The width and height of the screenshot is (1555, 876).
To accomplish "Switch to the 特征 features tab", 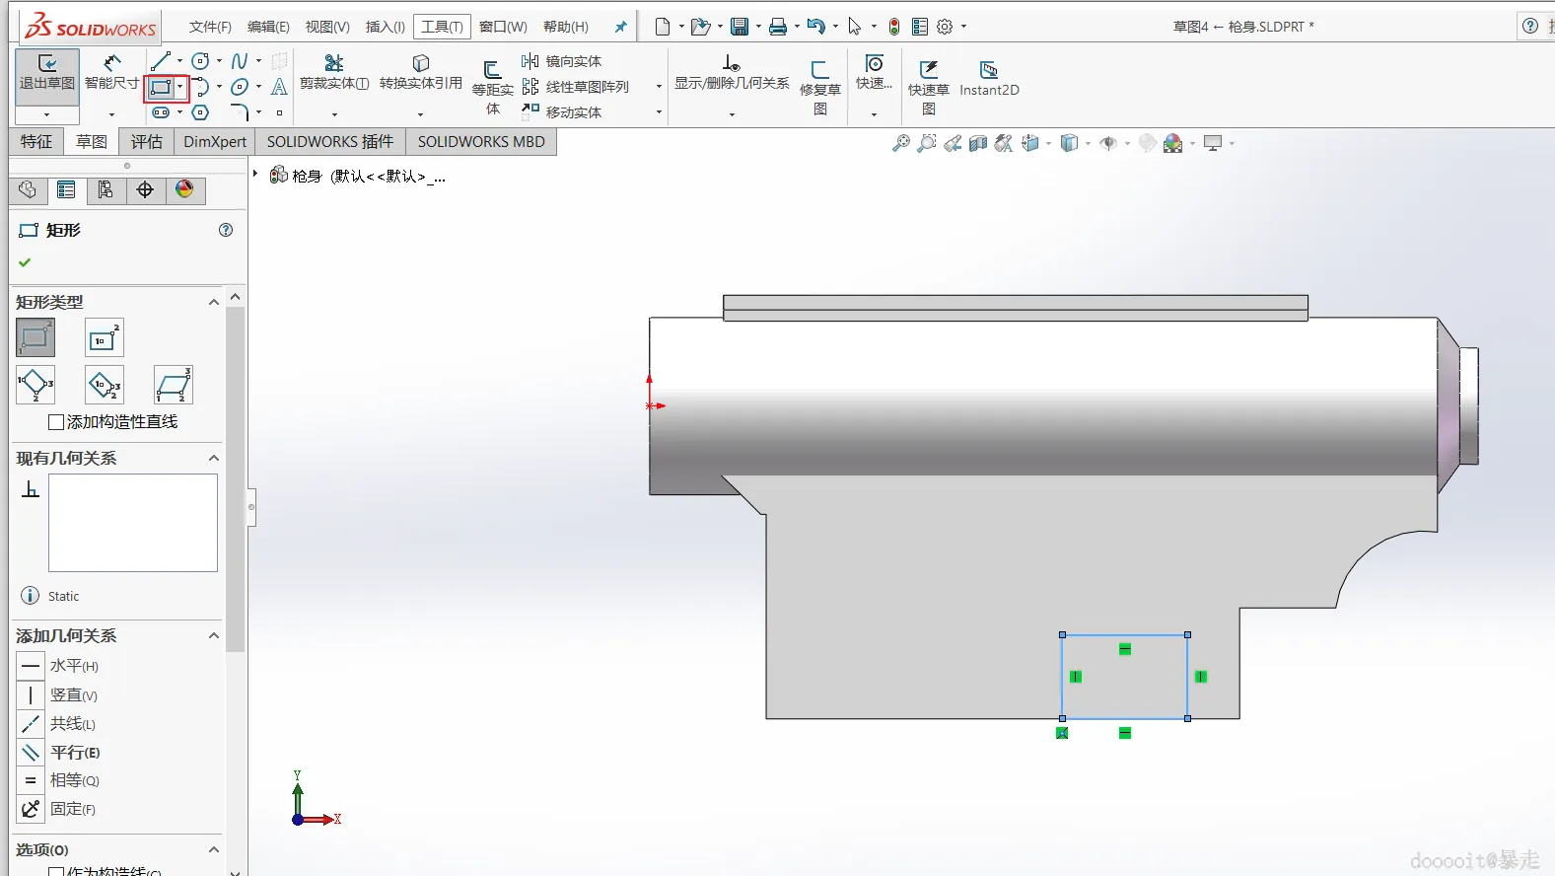I will [x=36, y=142].
